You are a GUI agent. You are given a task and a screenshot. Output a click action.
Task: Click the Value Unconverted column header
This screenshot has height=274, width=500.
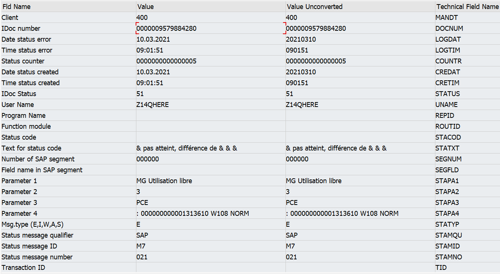tap(360, 7)
